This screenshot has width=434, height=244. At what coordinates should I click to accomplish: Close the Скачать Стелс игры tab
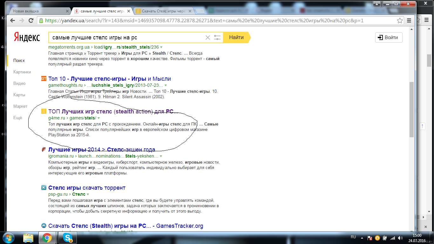click(x=191, y=11)
